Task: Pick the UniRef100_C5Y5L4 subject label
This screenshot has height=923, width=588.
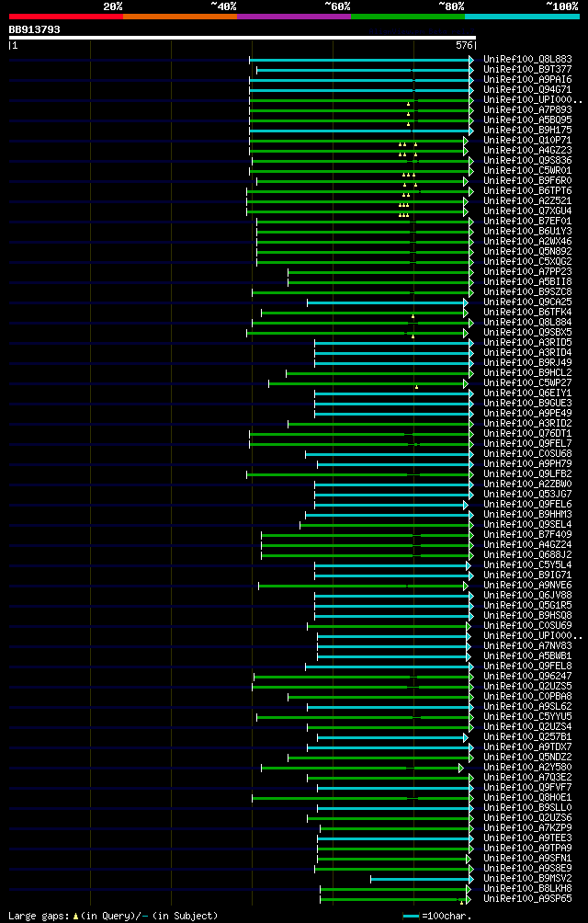Action: 527,564
